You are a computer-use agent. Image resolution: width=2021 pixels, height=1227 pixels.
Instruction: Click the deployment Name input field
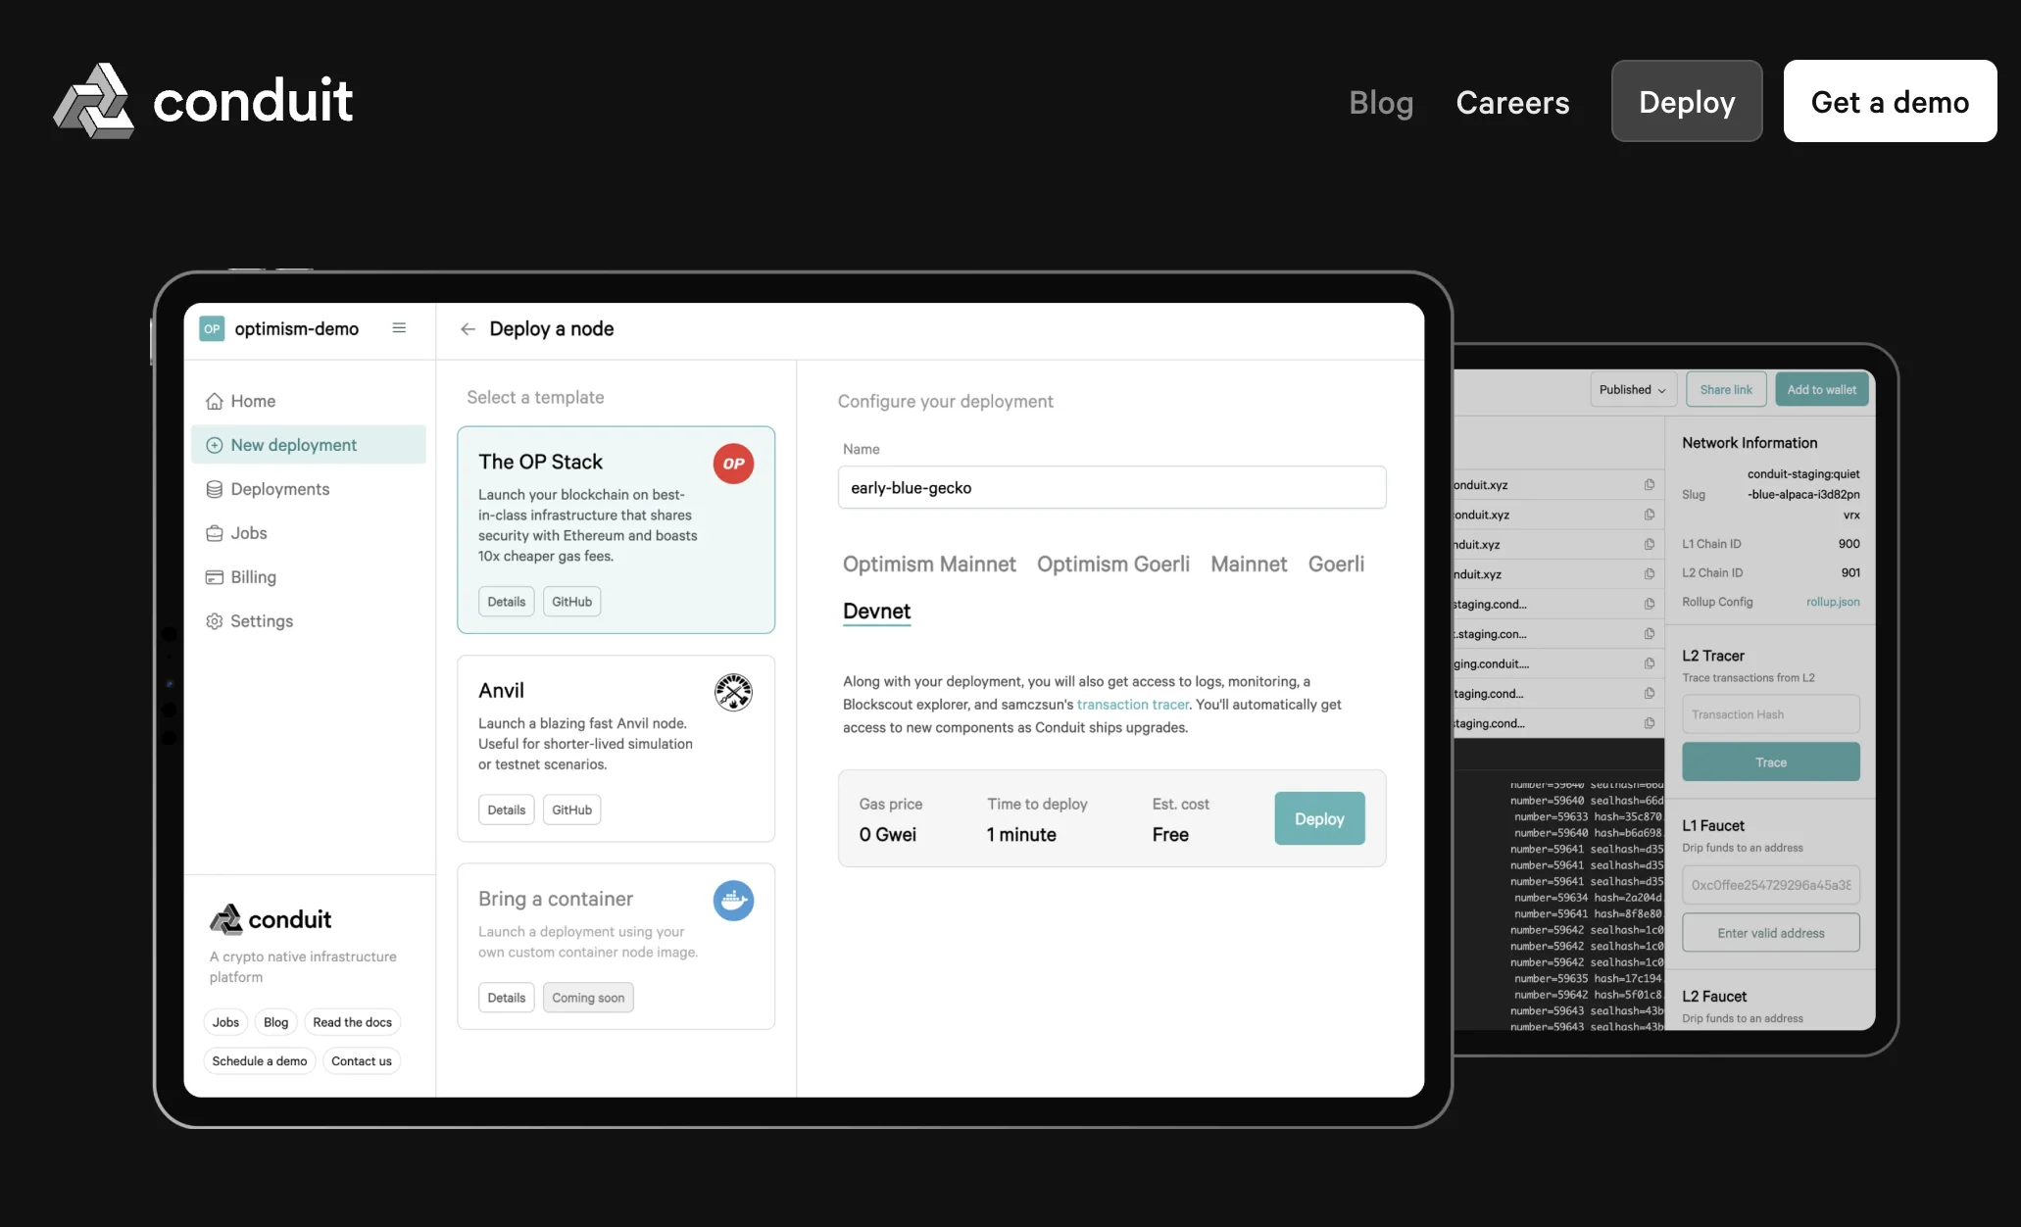tap(1111, 488)
